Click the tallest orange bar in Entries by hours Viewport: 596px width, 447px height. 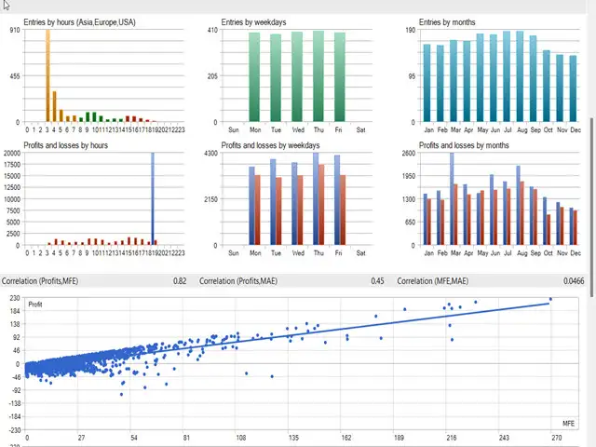(47, 74)
